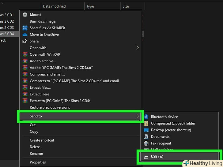Select Move to OneDrive

pos(81,35)
